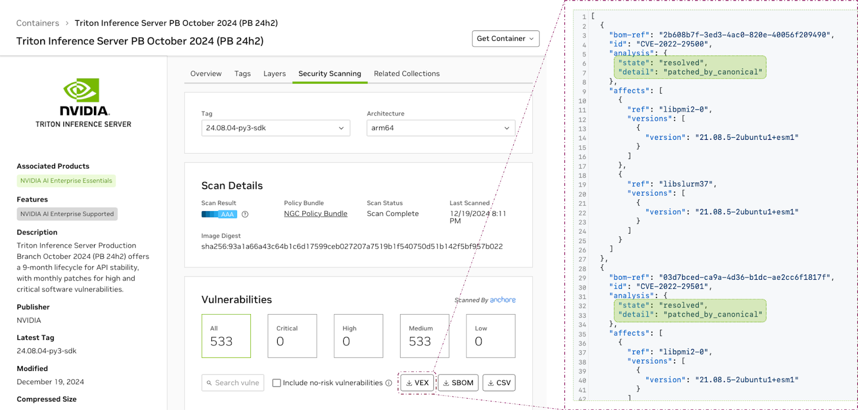The image size is (858, 410).
Task: Select the Security Scanning tab
Action: (330, 73)
